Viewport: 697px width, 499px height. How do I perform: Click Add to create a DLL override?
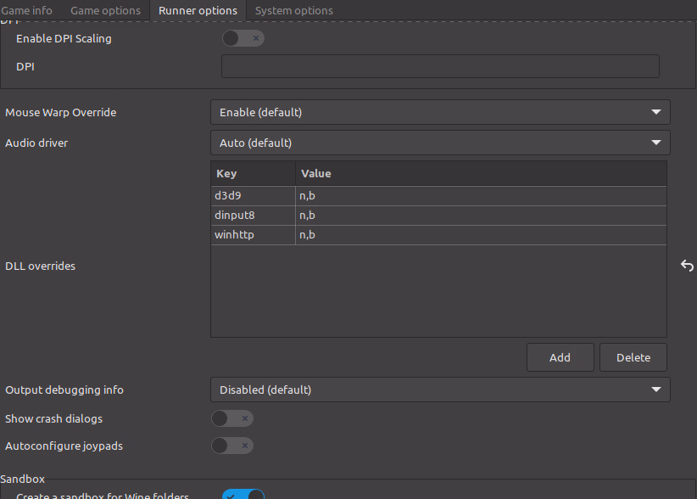tap(560, 357)
